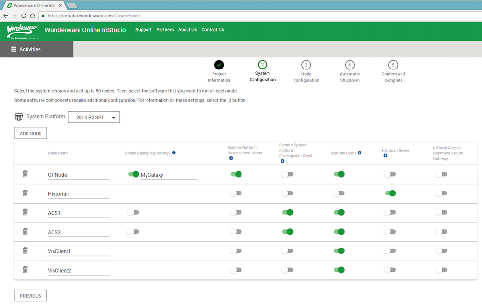Open Contact Us link in header

tap(213, 30)
